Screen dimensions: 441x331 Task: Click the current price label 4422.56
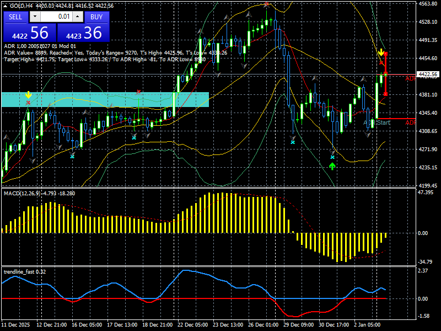[428, 74]
